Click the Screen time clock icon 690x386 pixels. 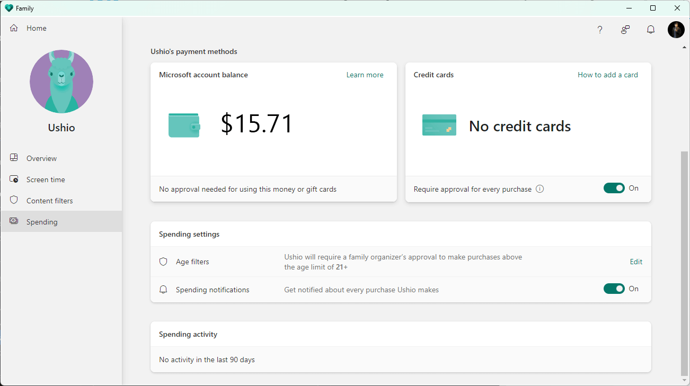[14, 179]
